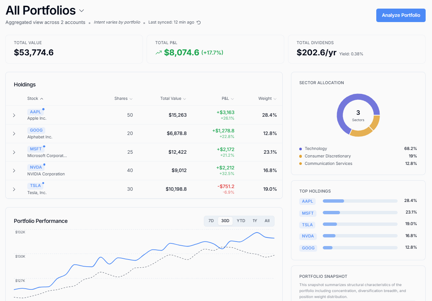Sort holdings by Stock column
432x301 pixels.
coord(35,98)
